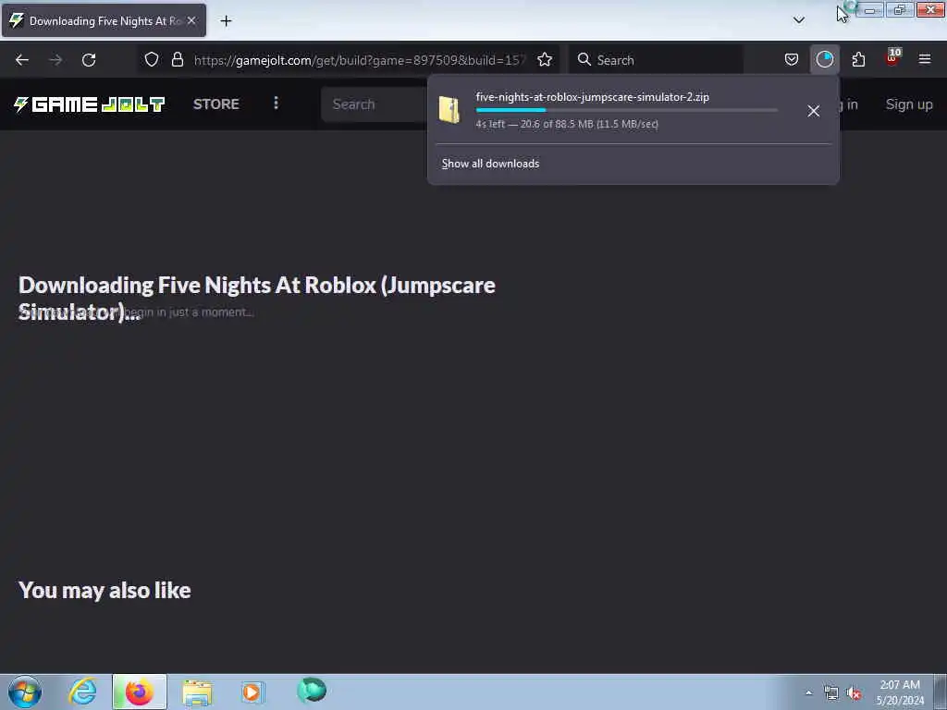Save page to Pocket
This screenshot has width=947, height=710.
click(x=792, y=60)
